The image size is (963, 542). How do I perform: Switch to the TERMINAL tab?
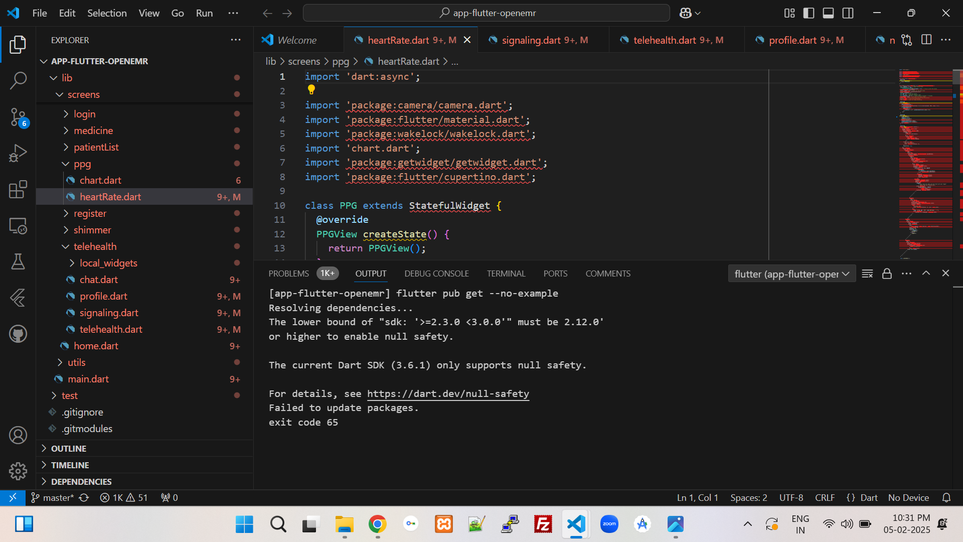point(506,274)
